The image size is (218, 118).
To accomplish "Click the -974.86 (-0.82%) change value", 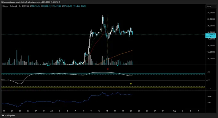I will click(x=80, y=6).
